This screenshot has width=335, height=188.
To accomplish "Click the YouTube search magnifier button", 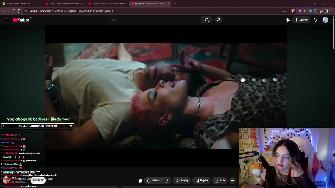I will click(207, 20).
